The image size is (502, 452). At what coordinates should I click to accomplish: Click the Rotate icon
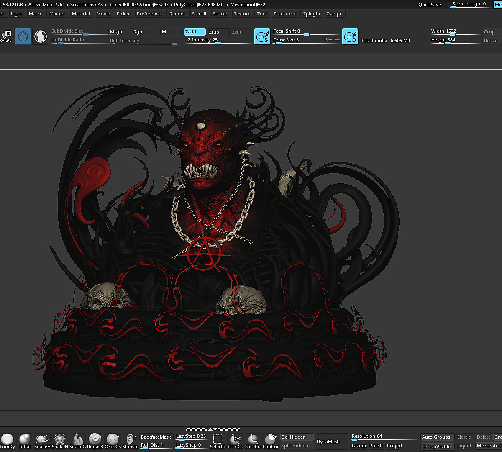click(x=6, y=36)
